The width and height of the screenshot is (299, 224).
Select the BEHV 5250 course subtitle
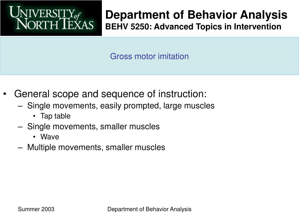point(193,27)
